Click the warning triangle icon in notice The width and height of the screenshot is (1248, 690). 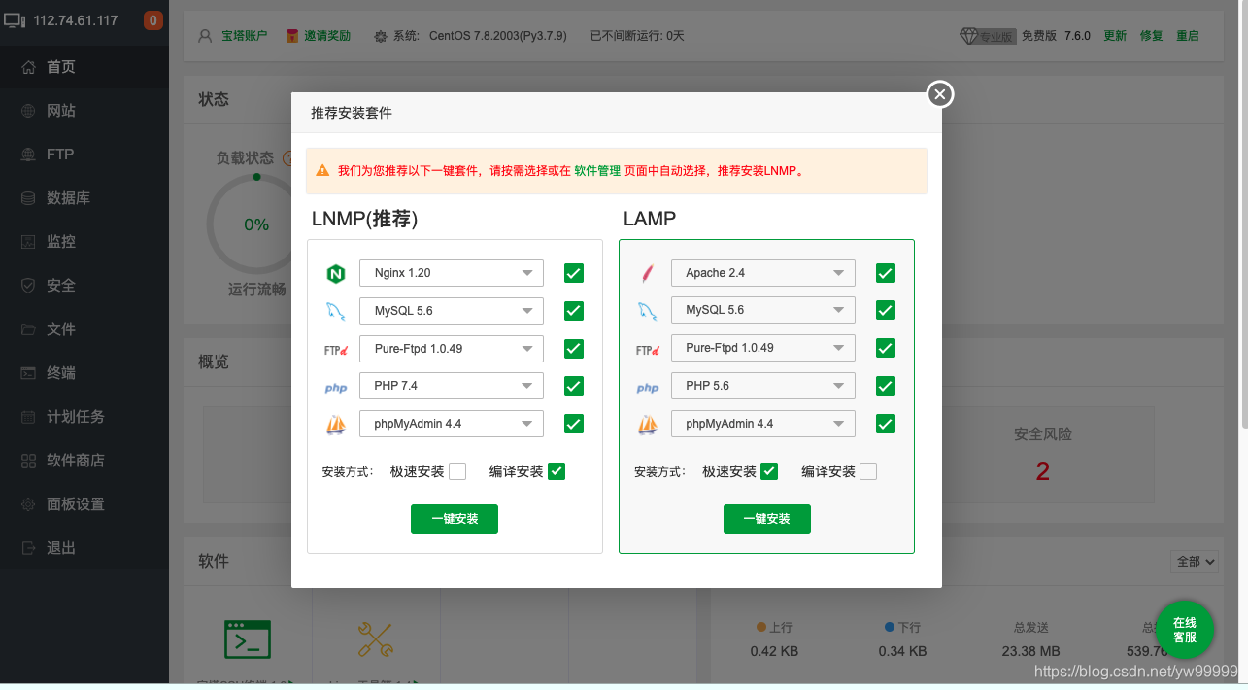[x=322, y=171]
